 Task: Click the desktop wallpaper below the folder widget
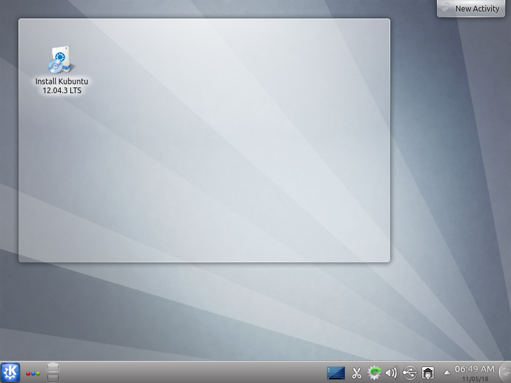[192, 306]
